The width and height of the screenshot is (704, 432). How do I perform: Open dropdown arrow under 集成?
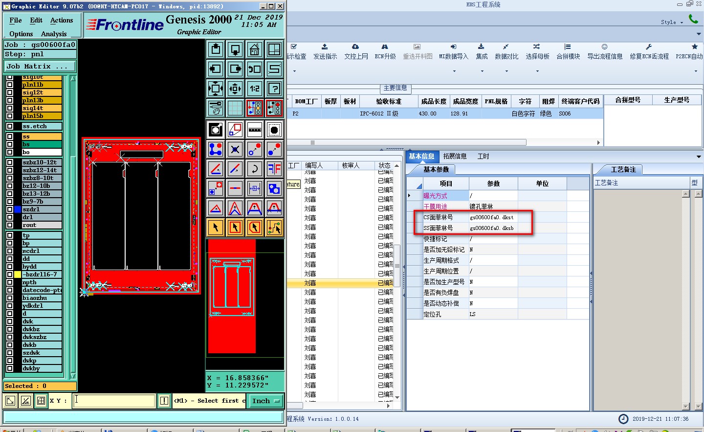tap(482, 71)
